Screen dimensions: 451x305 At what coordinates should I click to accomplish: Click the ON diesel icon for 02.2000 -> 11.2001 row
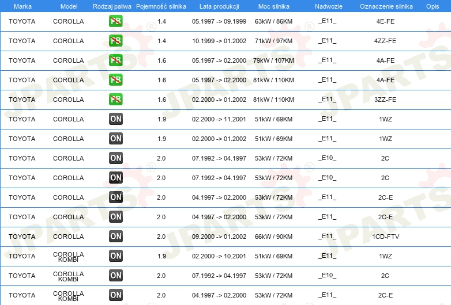[x=115, y=119]
